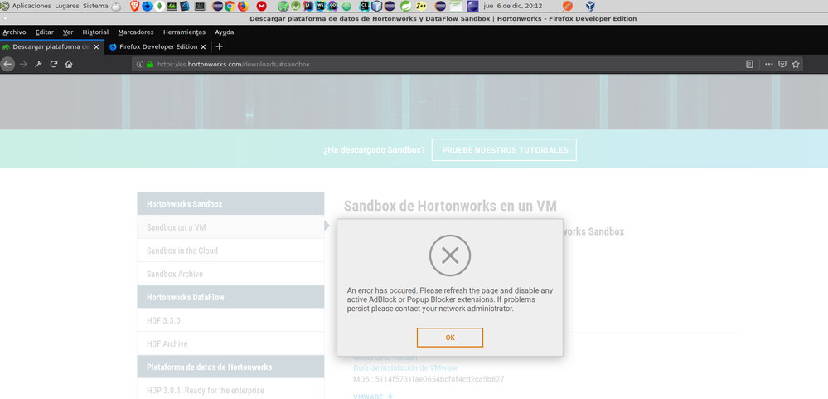Open the developer tools wrench icon
The width and height of the screenshot is (828, 399).
[x=38, y=64]
